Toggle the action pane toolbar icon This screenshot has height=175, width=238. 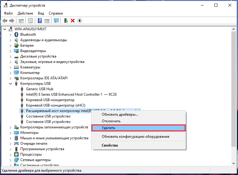(47, 21)
